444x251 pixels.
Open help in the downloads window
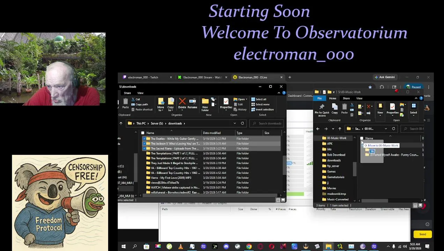[284, 93]
